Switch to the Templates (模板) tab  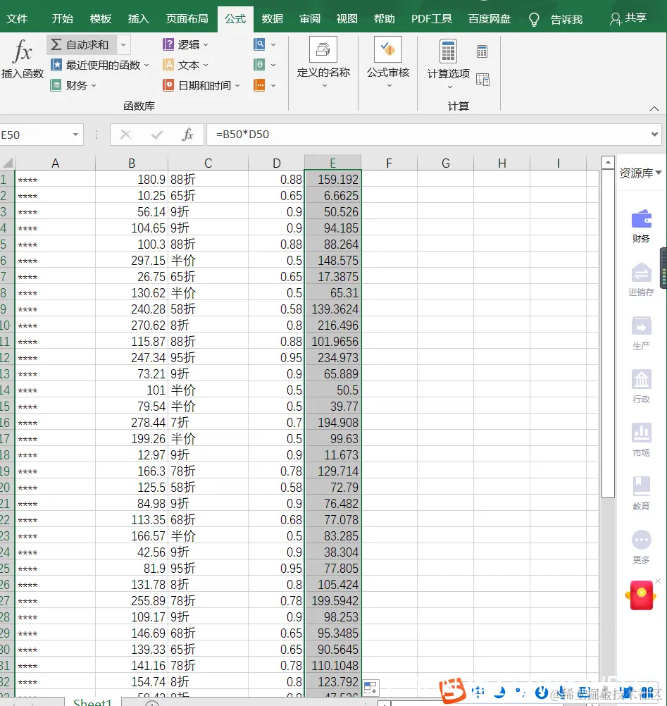[100, 19]
